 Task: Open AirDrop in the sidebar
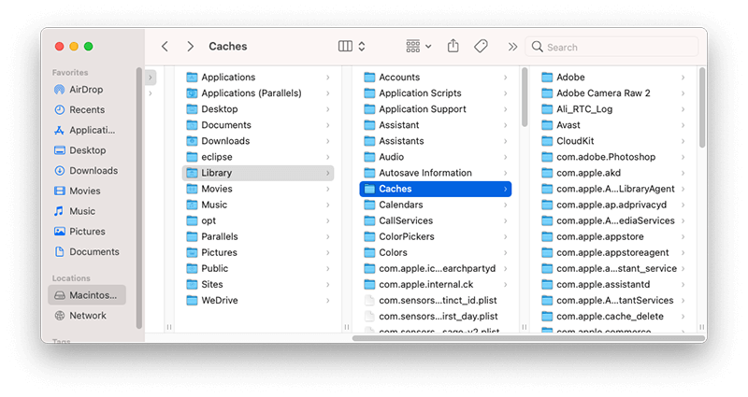coord(86,90)
